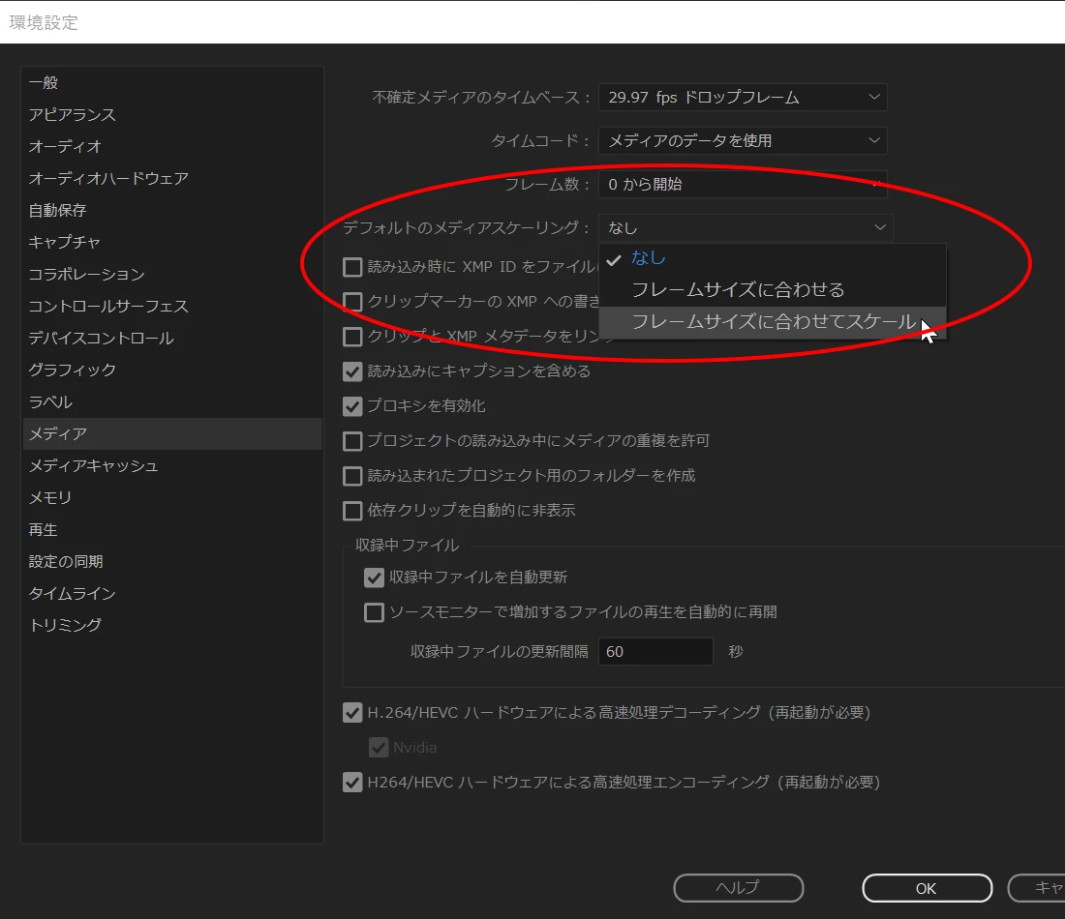Enable 依存クリップを自動的に非表示
This screenshot has height=919, width=1065.
pyautogui.click(x=352, y=511)
